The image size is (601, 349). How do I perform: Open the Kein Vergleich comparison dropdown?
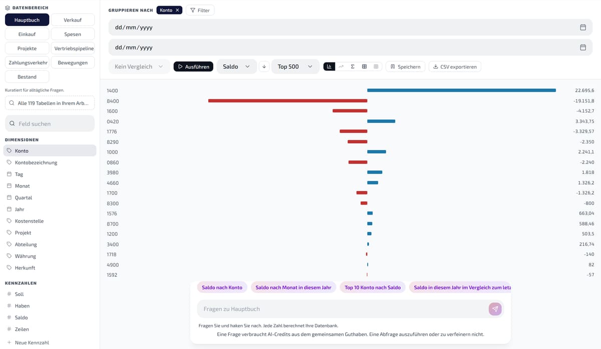click(x=139, y=67)
